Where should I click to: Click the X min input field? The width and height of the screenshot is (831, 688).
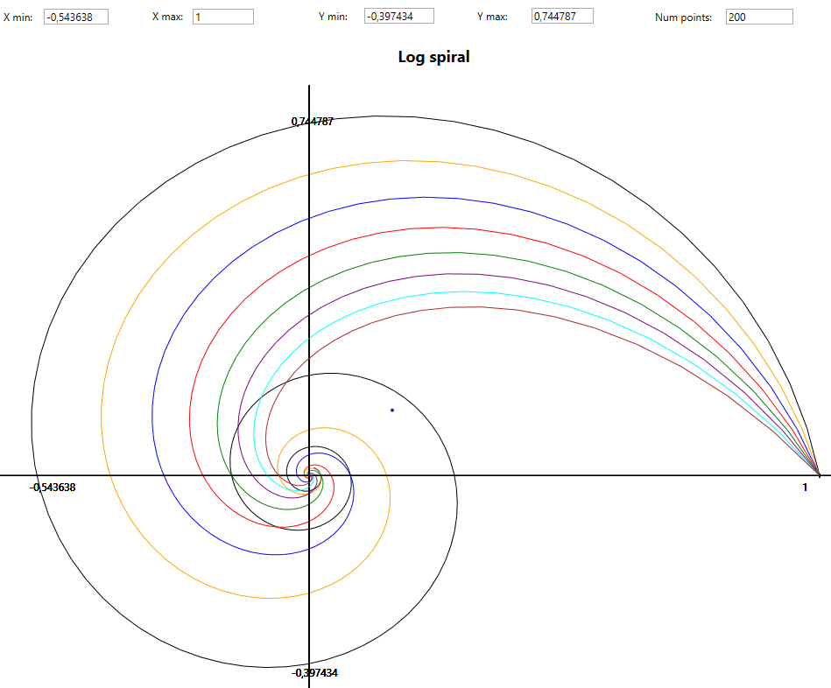tap(76, 17)
